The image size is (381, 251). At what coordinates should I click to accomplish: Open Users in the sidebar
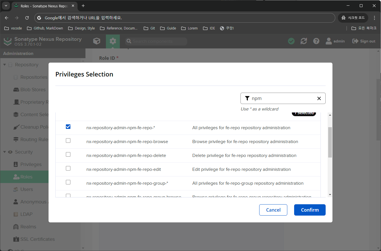(23, 189)
